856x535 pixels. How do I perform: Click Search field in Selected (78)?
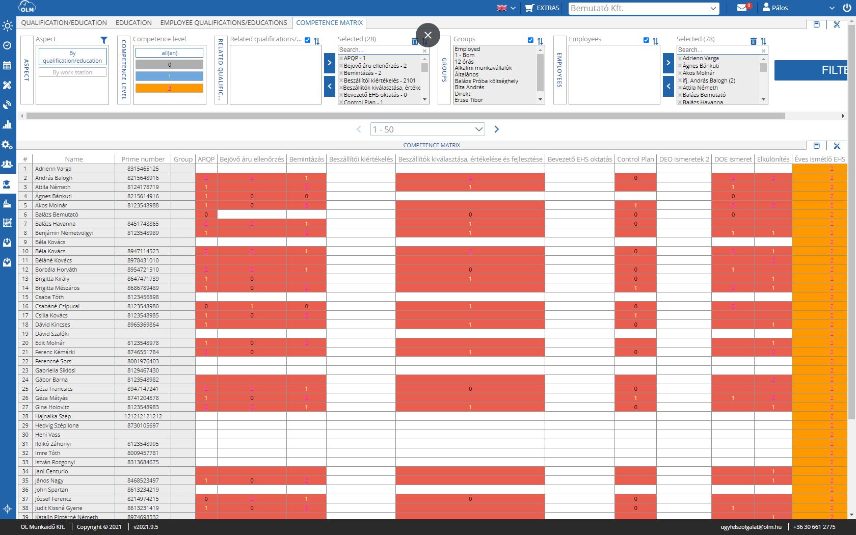(x=718, y=50)
